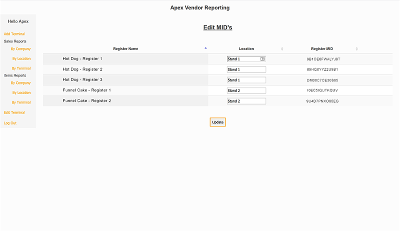
Task: Edit location field for Hot Dog - Register 2
Action: coord(246,69)
